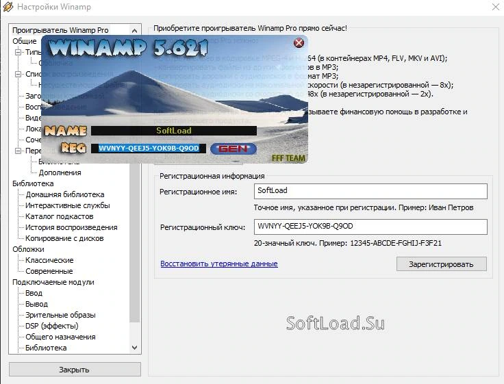Select Библиотека under Подключаемые модули

tap(46, 348)
